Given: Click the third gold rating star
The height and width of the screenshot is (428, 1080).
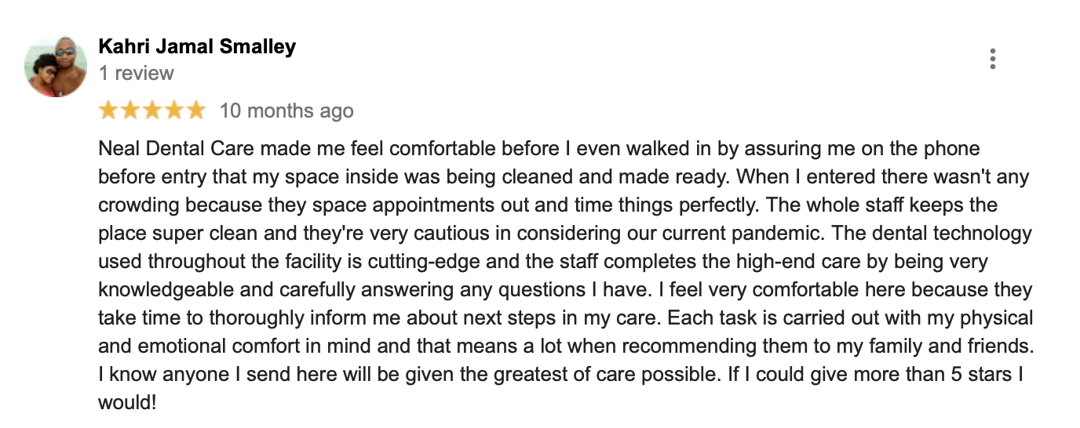Looking at the screenshot, I should [151, 111].
